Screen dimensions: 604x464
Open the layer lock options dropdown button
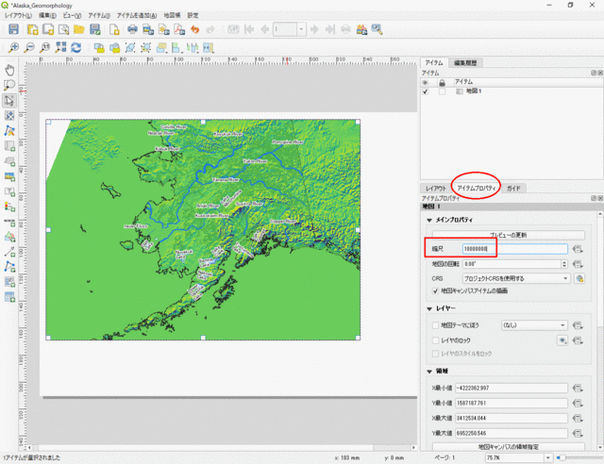coord(562,340)
